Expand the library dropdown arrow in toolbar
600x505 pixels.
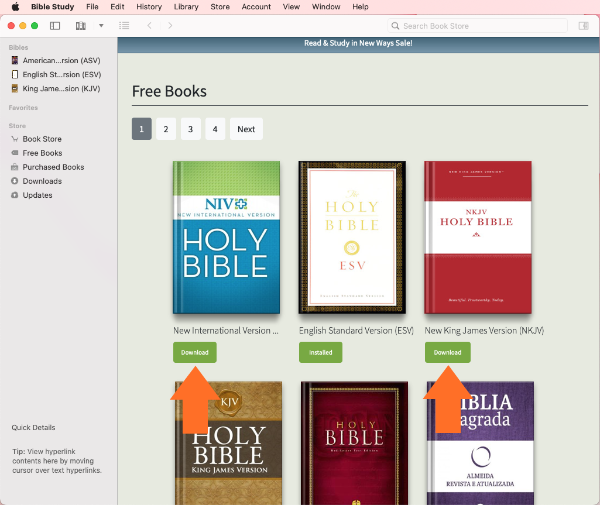point(101,26)
